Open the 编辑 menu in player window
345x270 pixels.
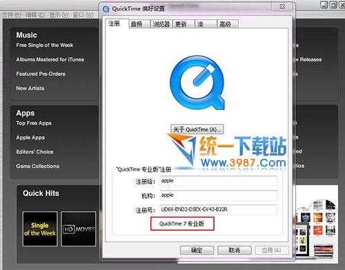coord(35,15)
